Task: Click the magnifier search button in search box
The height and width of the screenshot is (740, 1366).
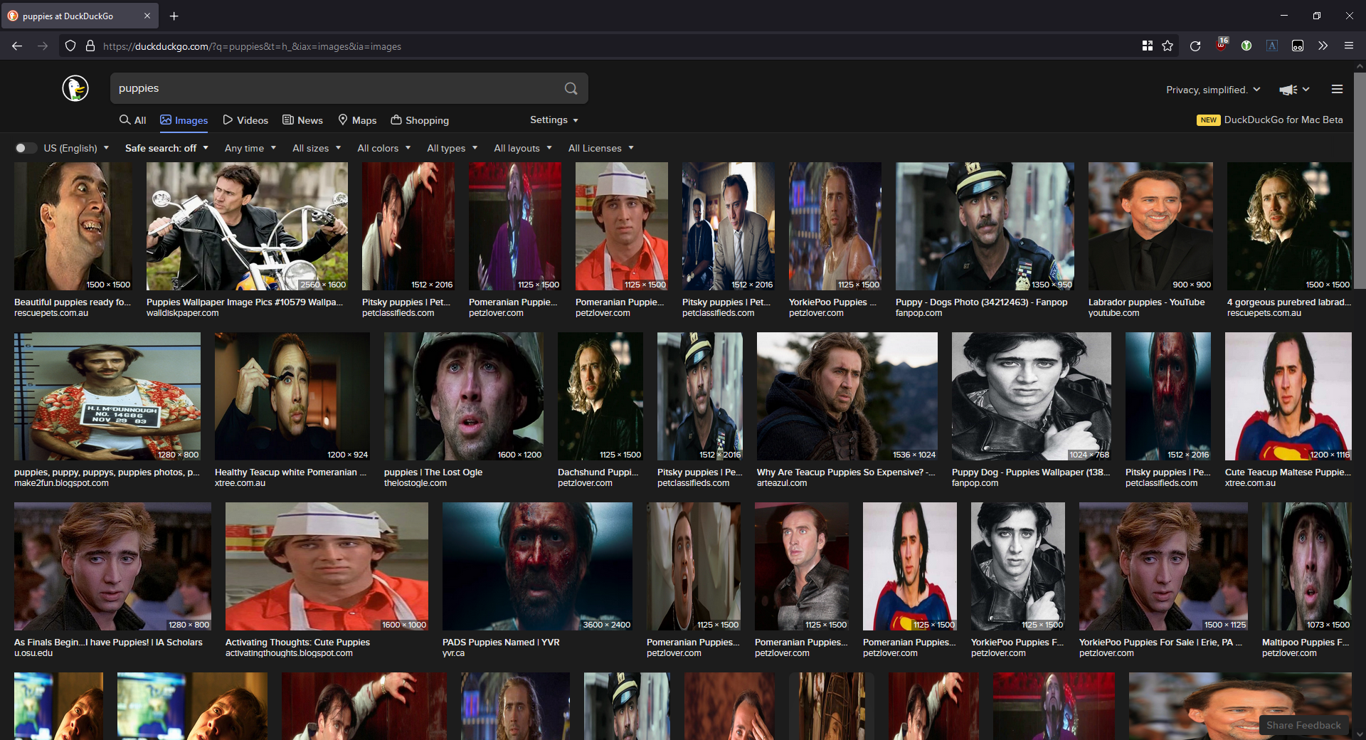Action: pos(571,88)
